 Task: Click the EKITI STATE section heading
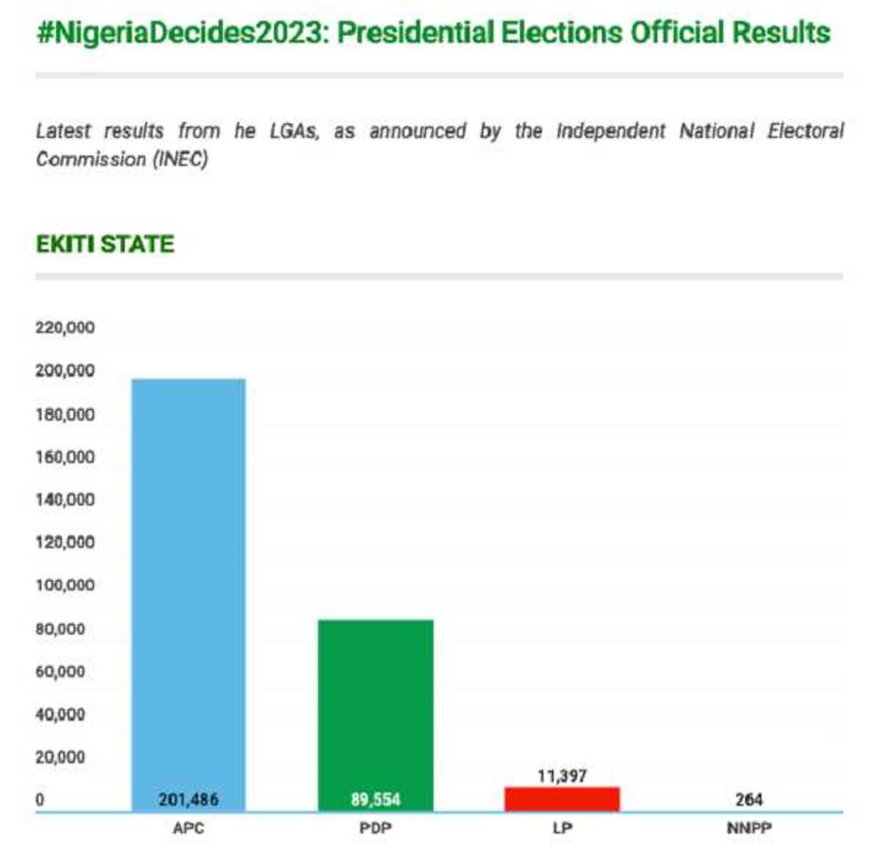click(105, 245)
